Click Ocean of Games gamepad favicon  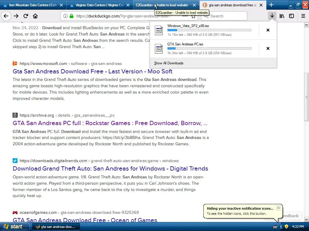pos(15,212)
